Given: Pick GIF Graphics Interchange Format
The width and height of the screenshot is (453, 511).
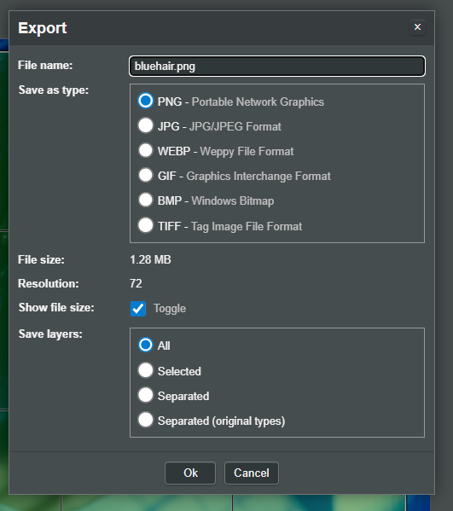Looking at the screenshot, I should click(x=145, y=175).
